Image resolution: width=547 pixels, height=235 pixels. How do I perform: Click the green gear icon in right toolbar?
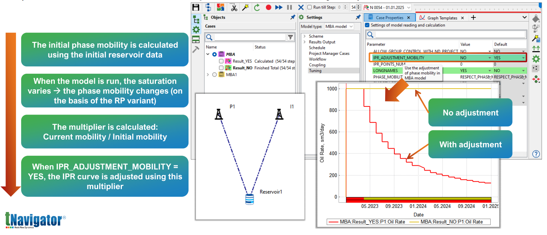click(536, 59)
